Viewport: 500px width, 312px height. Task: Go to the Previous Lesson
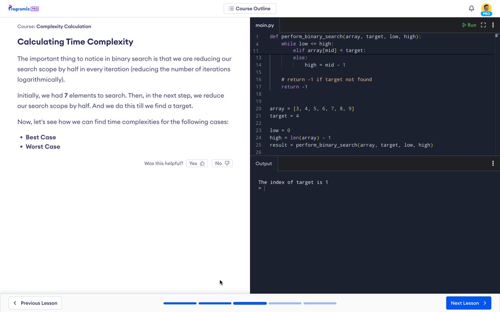pos(35,303)
